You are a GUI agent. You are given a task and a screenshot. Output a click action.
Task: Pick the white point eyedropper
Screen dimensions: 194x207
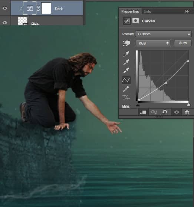[x=126, y=70]
